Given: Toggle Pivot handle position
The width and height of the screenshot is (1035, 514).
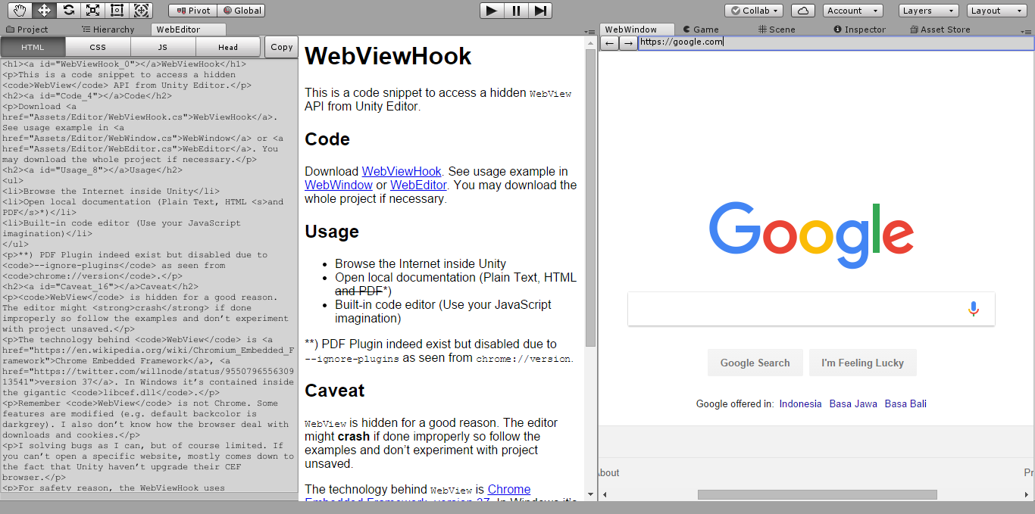Looking at the screenshot, I should tap(192, 11).
